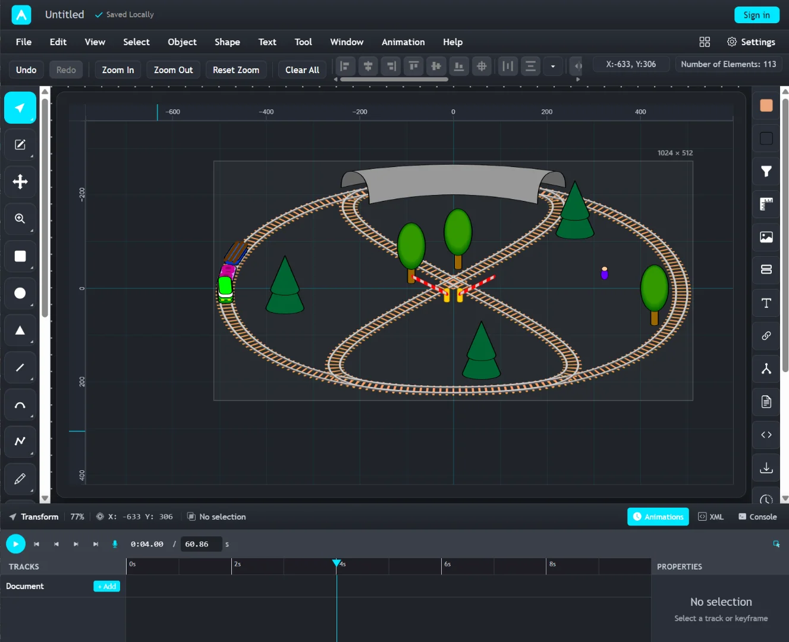Select the Arc curve tool
The image size is (789, 642).
pos(20,405)
